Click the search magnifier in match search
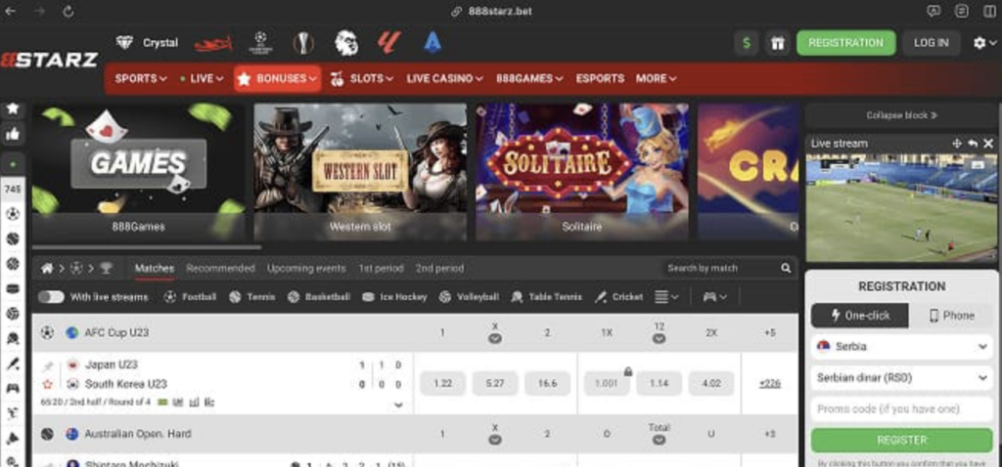This screenshot has height=467, width=1002. tap(786, 268)
